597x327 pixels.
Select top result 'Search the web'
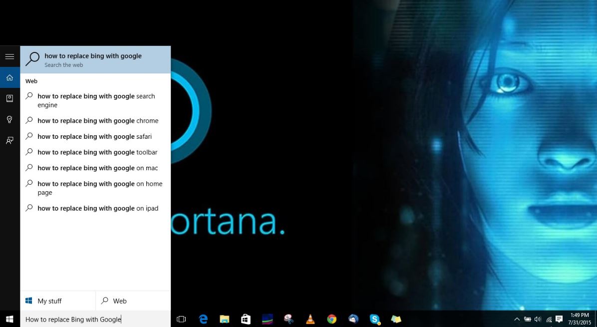click(95, 60)
